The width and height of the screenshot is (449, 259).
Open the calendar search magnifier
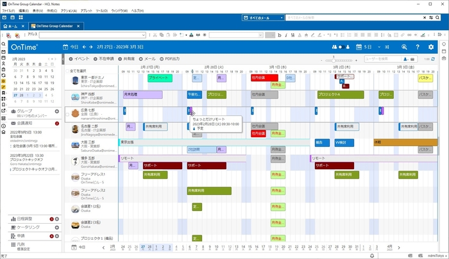click(x=403, y=47)
